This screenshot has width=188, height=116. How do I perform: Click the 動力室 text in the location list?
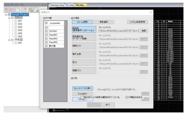pos(52,46)
